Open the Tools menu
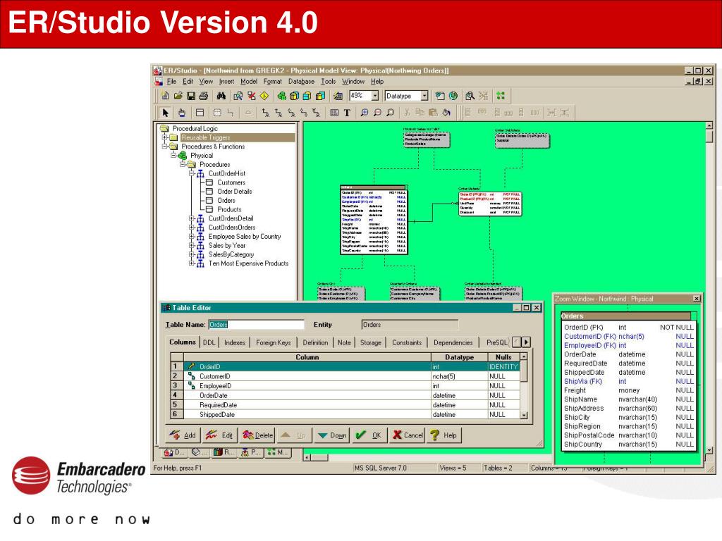This screenshot has height=541, width=722. pyautogui.click(x=329, y=82)
